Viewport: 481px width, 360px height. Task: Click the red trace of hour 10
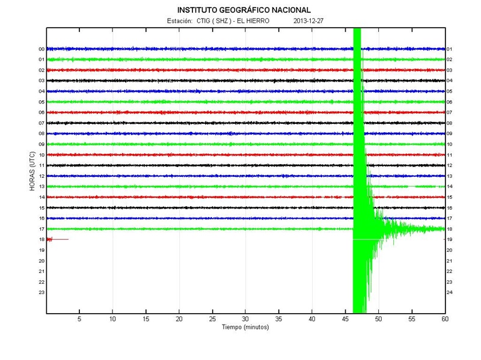coord(180,154)
